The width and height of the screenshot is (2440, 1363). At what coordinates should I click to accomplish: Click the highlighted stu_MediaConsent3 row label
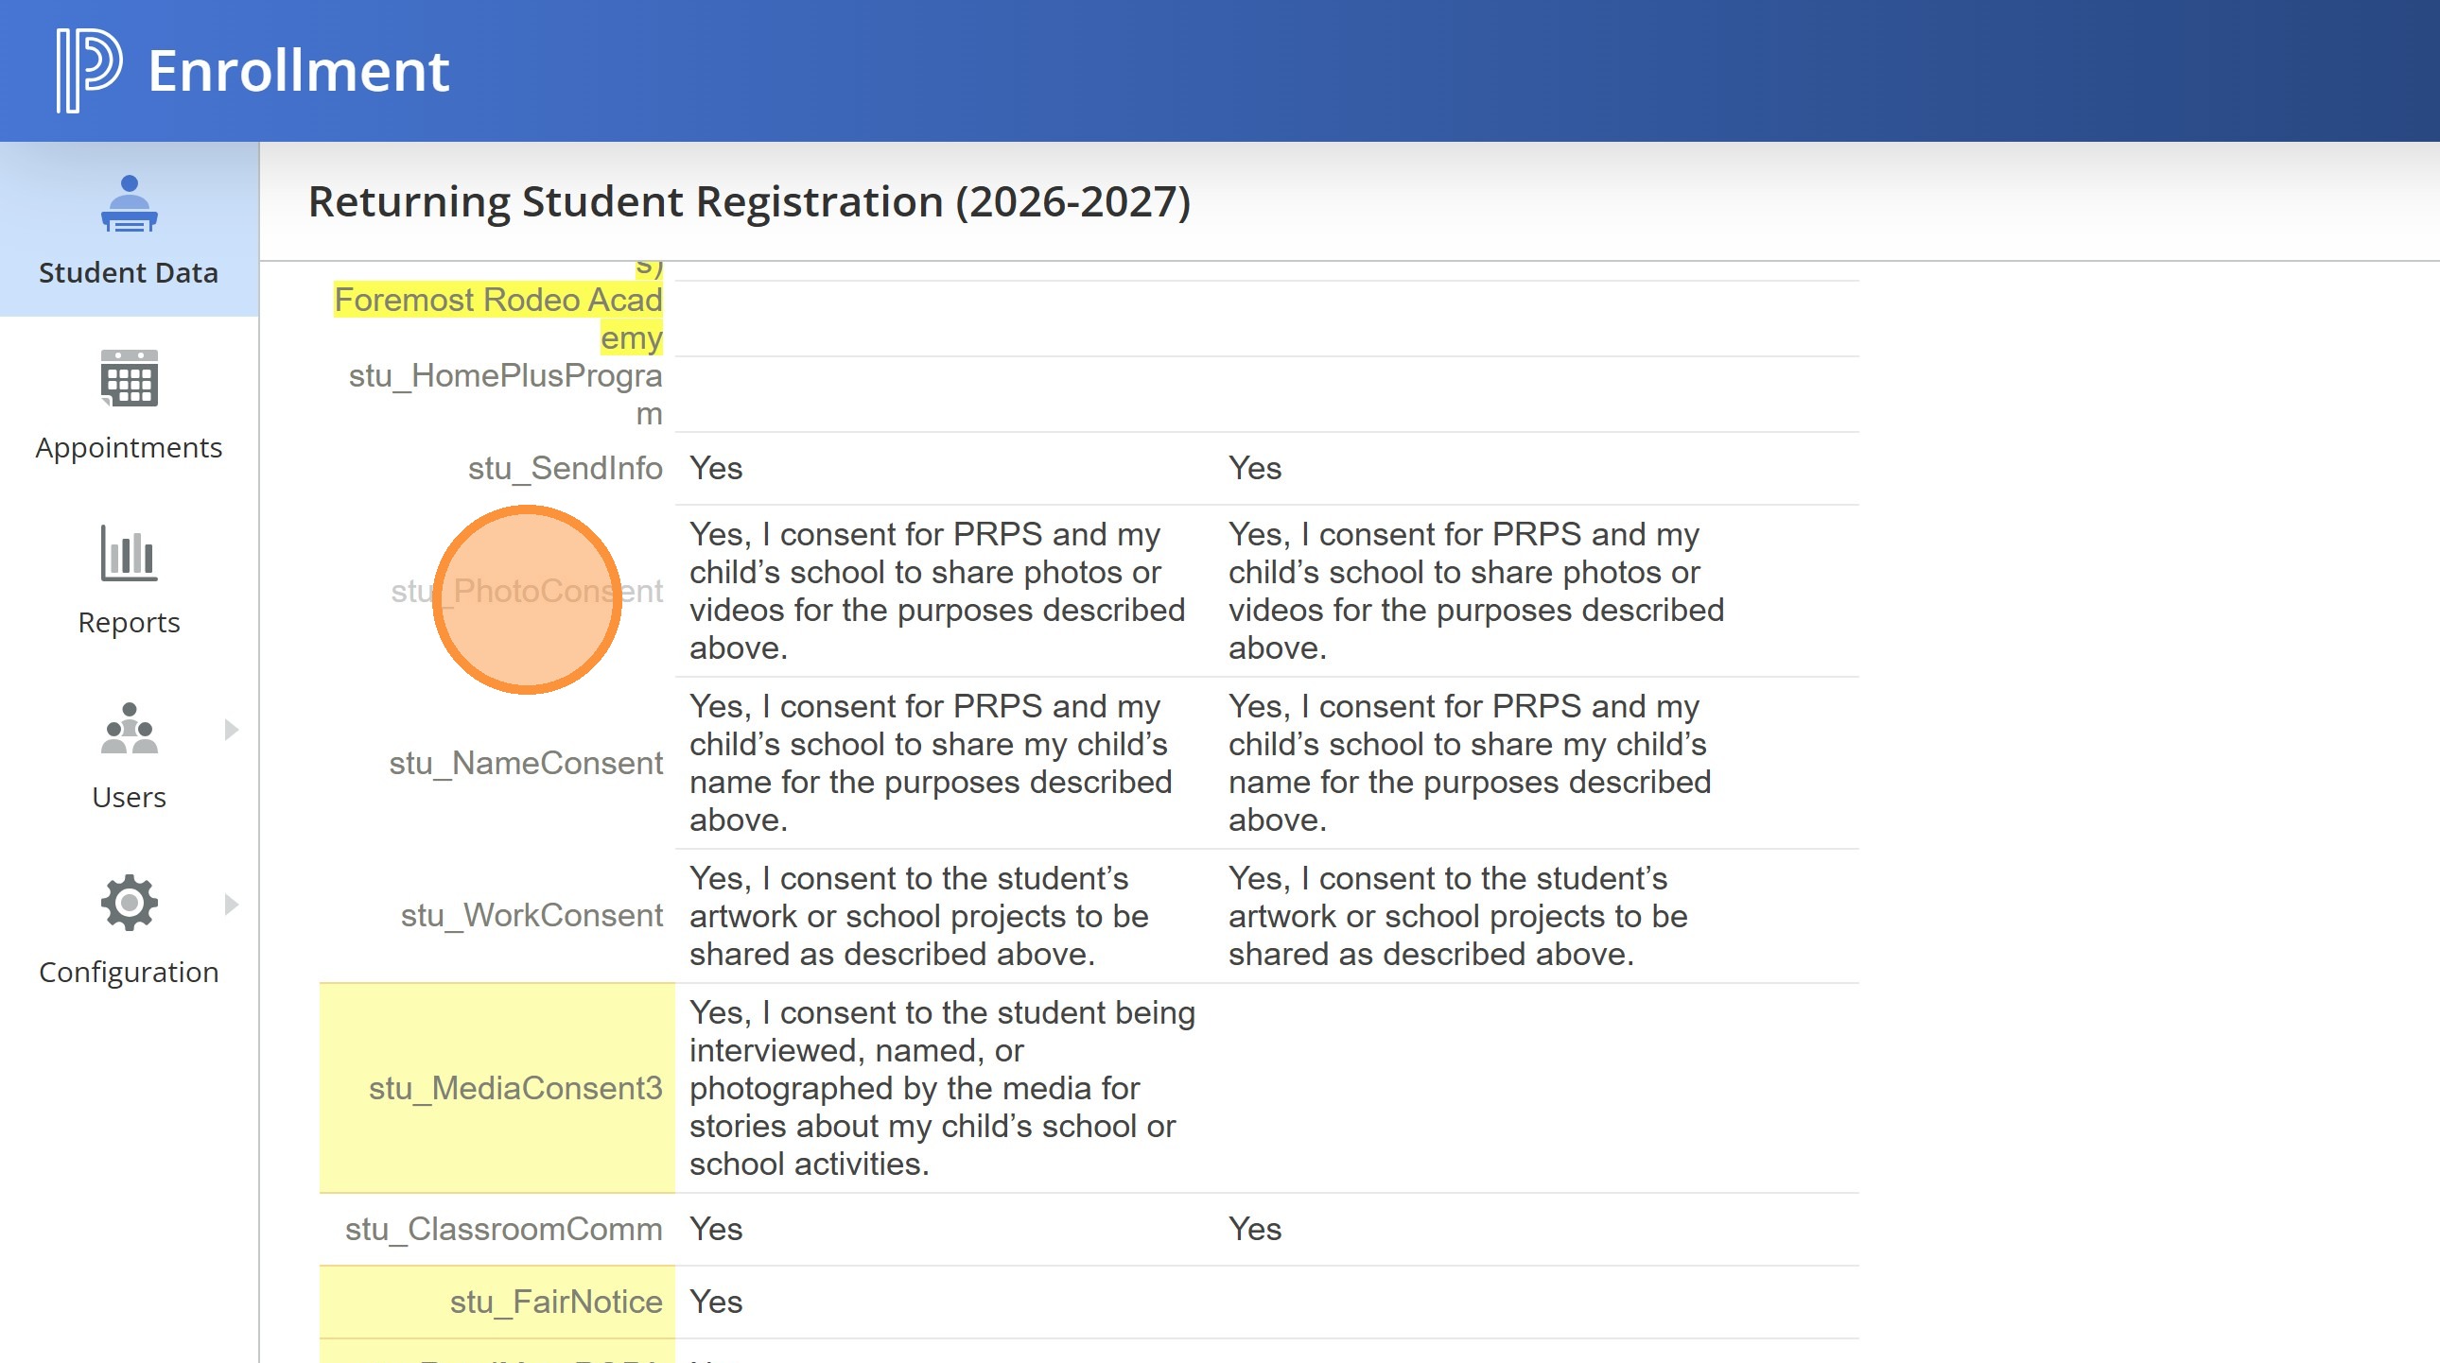point(515,1089)
